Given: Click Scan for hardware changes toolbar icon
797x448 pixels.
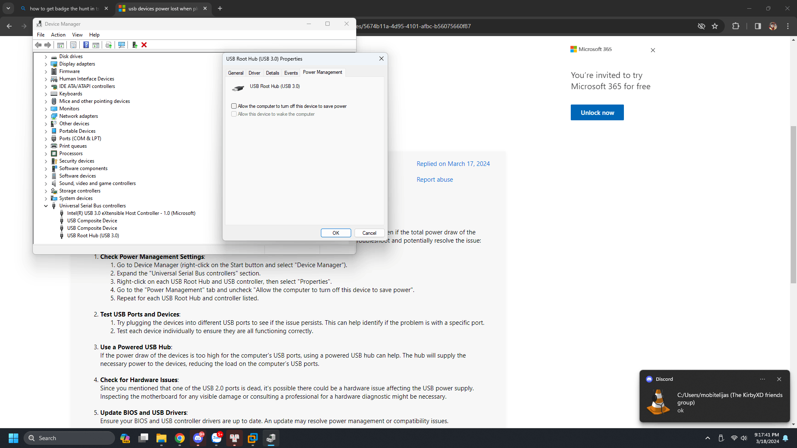Looking at the screenshot, I should tap(122, 45).
